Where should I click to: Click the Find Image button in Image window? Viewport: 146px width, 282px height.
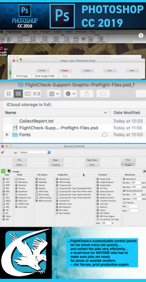click(22, 76)
